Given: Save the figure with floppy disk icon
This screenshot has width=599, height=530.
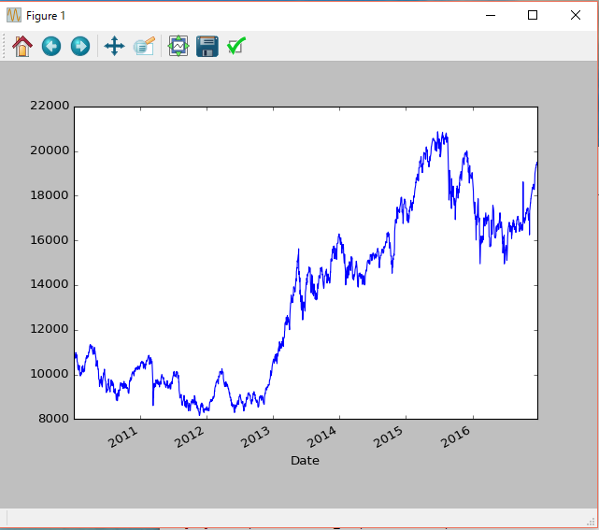Looking at the screenshot, I should [x=207, y=46].
